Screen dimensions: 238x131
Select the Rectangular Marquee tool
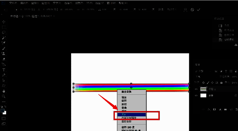pos(4,27)
